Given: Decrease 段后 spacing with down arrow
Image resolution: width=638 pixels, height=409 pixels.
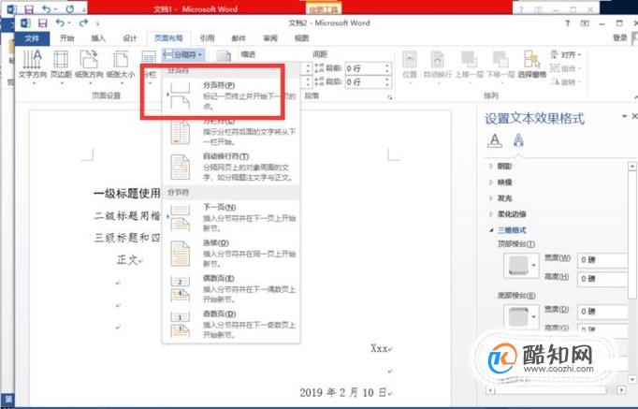Looking at the screenshot, I should (387, 84).
